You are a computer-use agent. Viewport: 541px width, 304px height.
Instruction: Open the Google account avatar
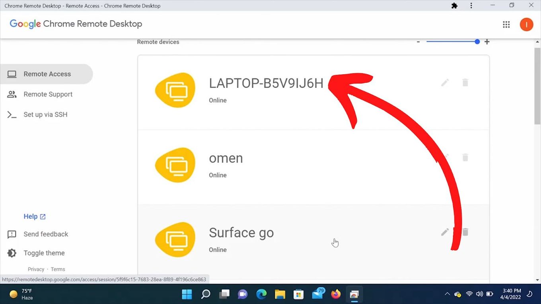tap(526, 25)
